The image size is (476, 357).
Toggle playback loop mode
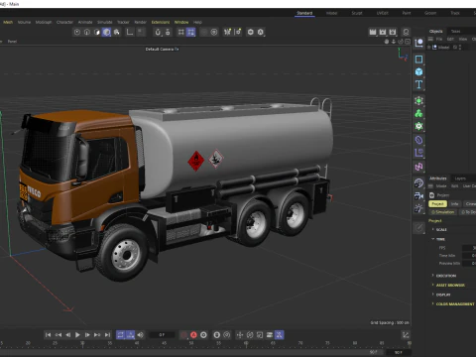(x=120, y=335)
